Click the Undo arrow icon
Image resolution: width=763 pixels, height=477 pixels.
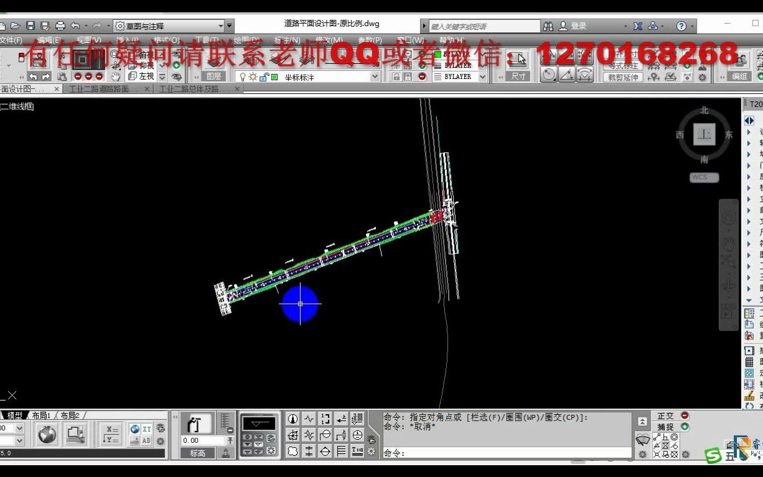pyautogui.click(x=75, y=25)
